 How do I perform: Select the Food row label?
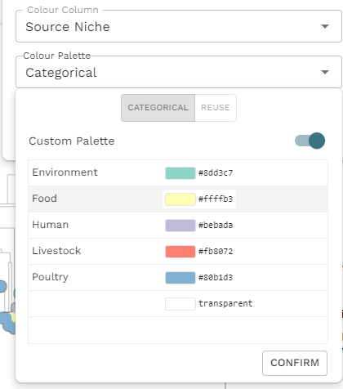point(44,199)
